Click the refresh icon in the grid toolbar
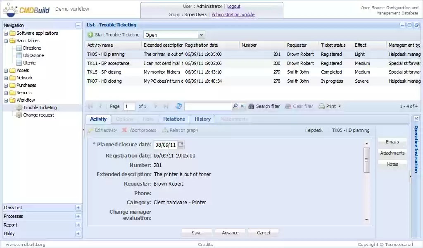The height and width of the screenshot is (248, 423). point(178,106)
